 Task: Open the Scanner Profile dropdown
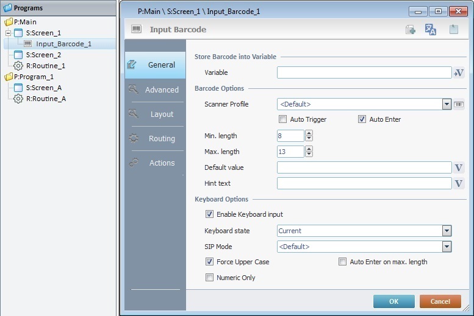(x=447, y=104)
